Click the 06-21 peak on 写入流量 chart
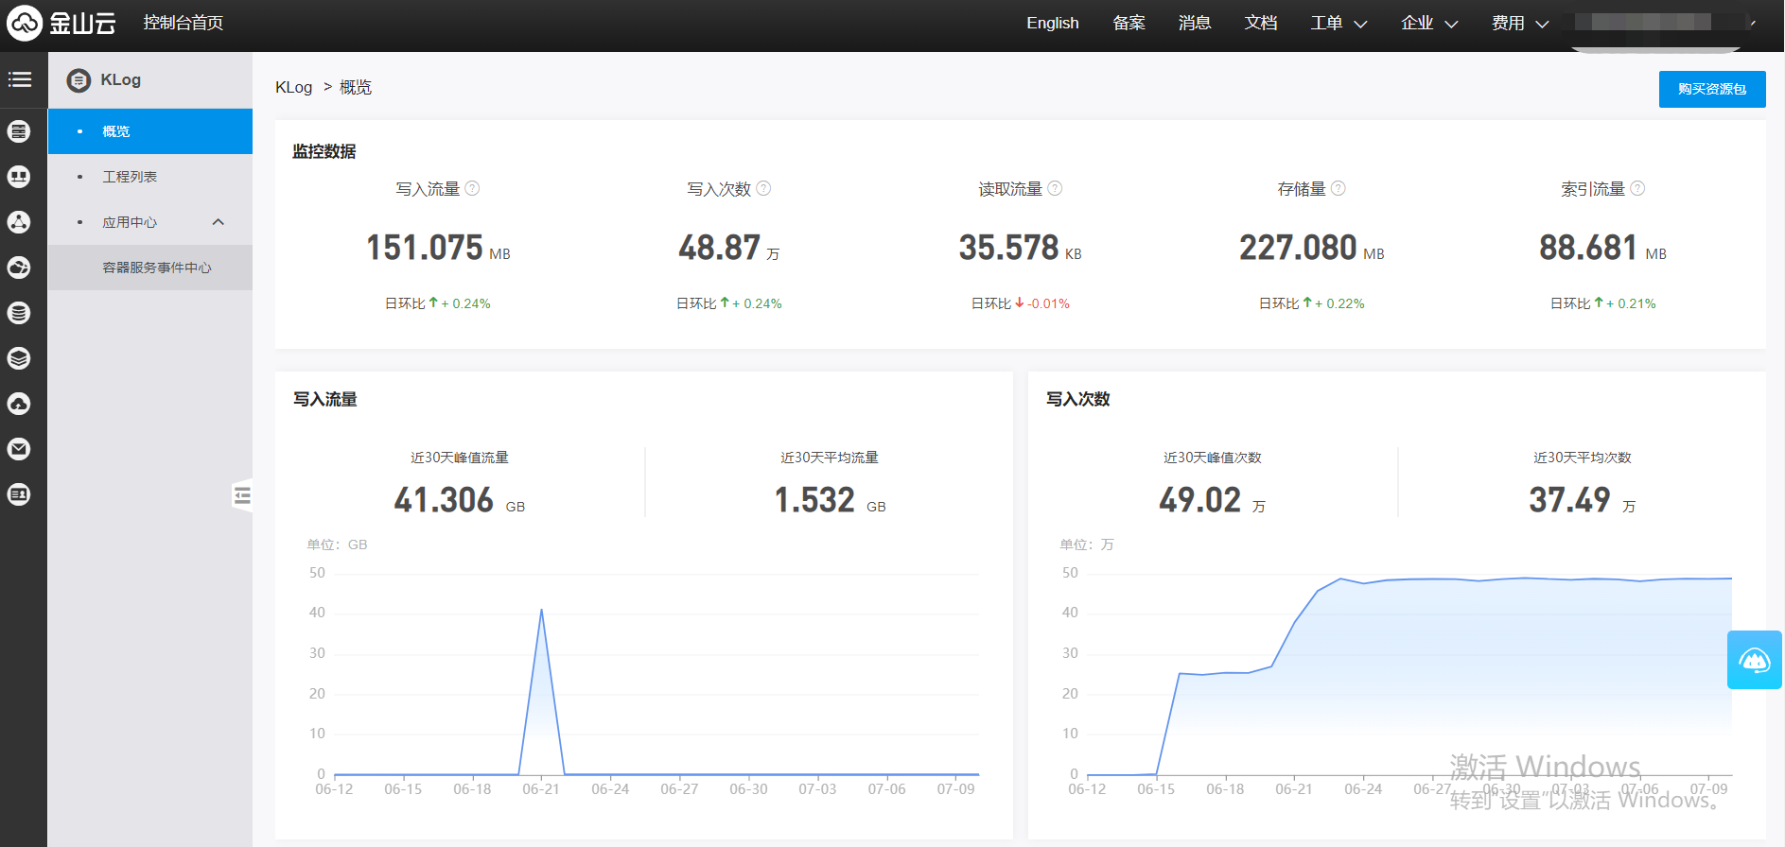The image size is (1785, 847). [x=541, y=610]
